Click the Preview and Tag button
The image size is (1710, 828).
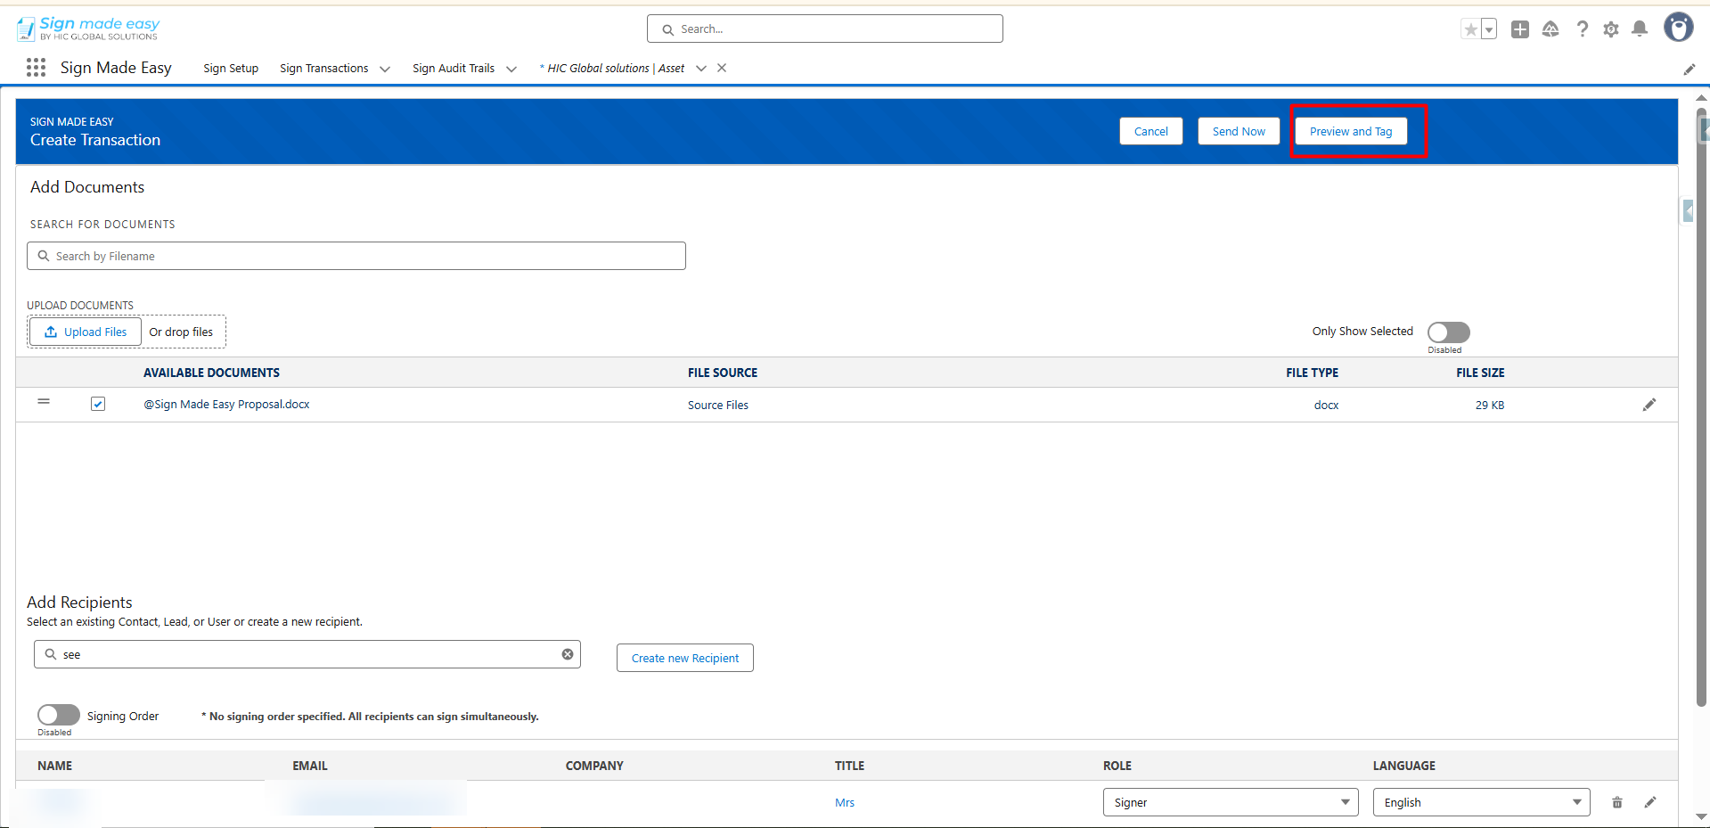1351,131
